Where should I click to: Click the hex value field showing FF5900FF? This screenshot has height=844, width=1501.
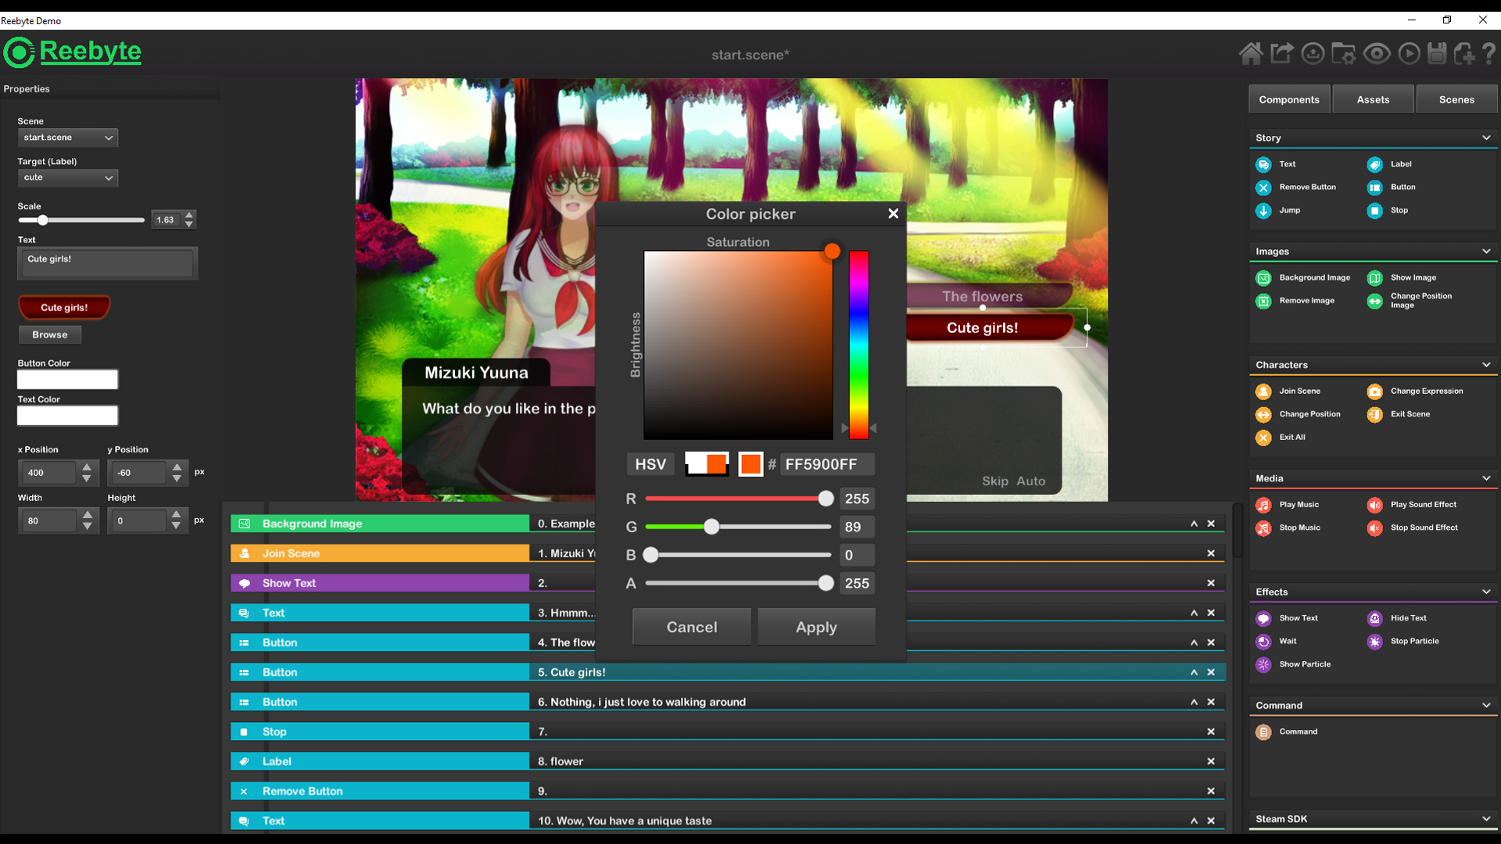(827, 463)
